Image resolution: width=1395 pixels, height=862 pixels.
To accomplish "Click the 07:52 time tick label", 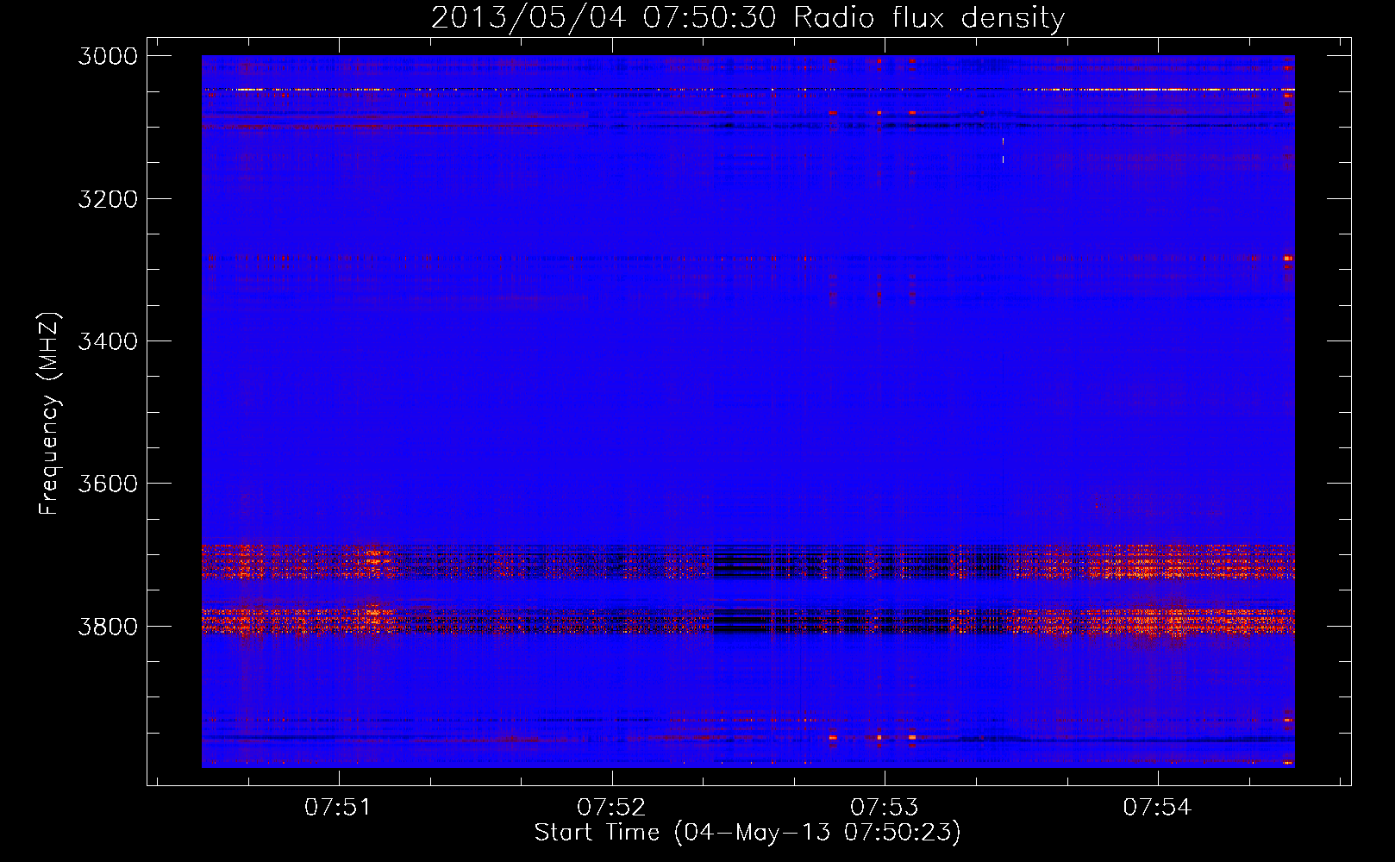I will coord(611,807).
